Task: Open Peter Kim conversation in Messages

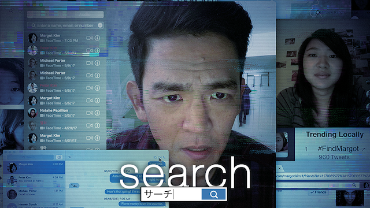Action: point(34,181)
